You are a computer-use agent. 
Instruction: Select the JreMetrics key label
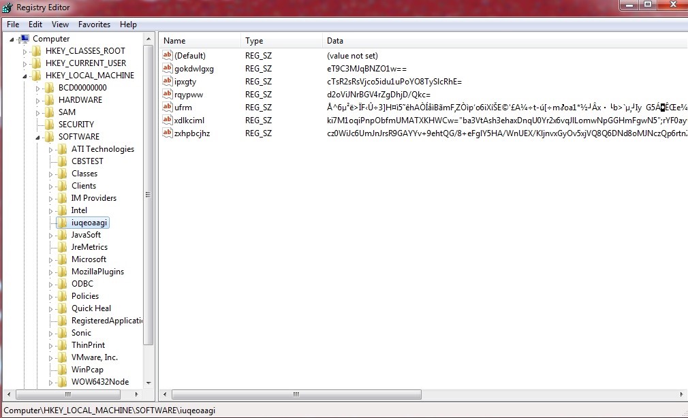pyautogui.click(x=89, y=247)
